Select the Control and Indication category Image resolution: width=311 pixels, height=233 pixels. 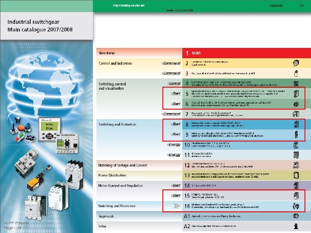click(115, 63)
